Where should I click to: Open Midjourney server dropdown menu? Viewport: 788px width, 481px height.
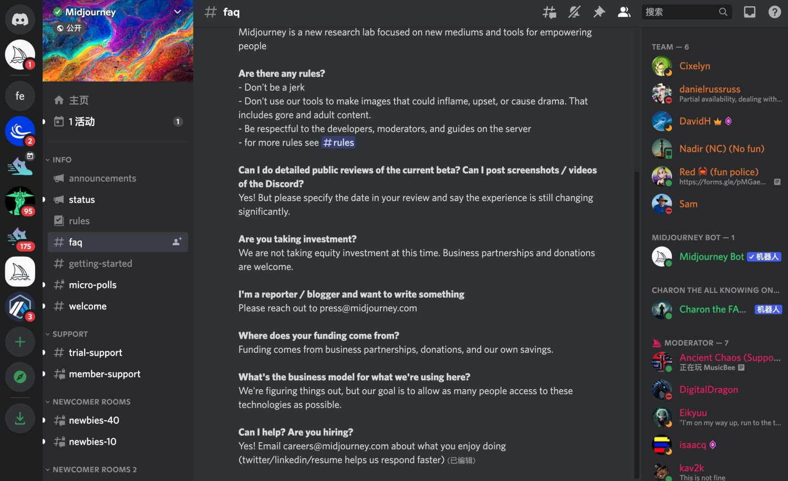point(178,12)
